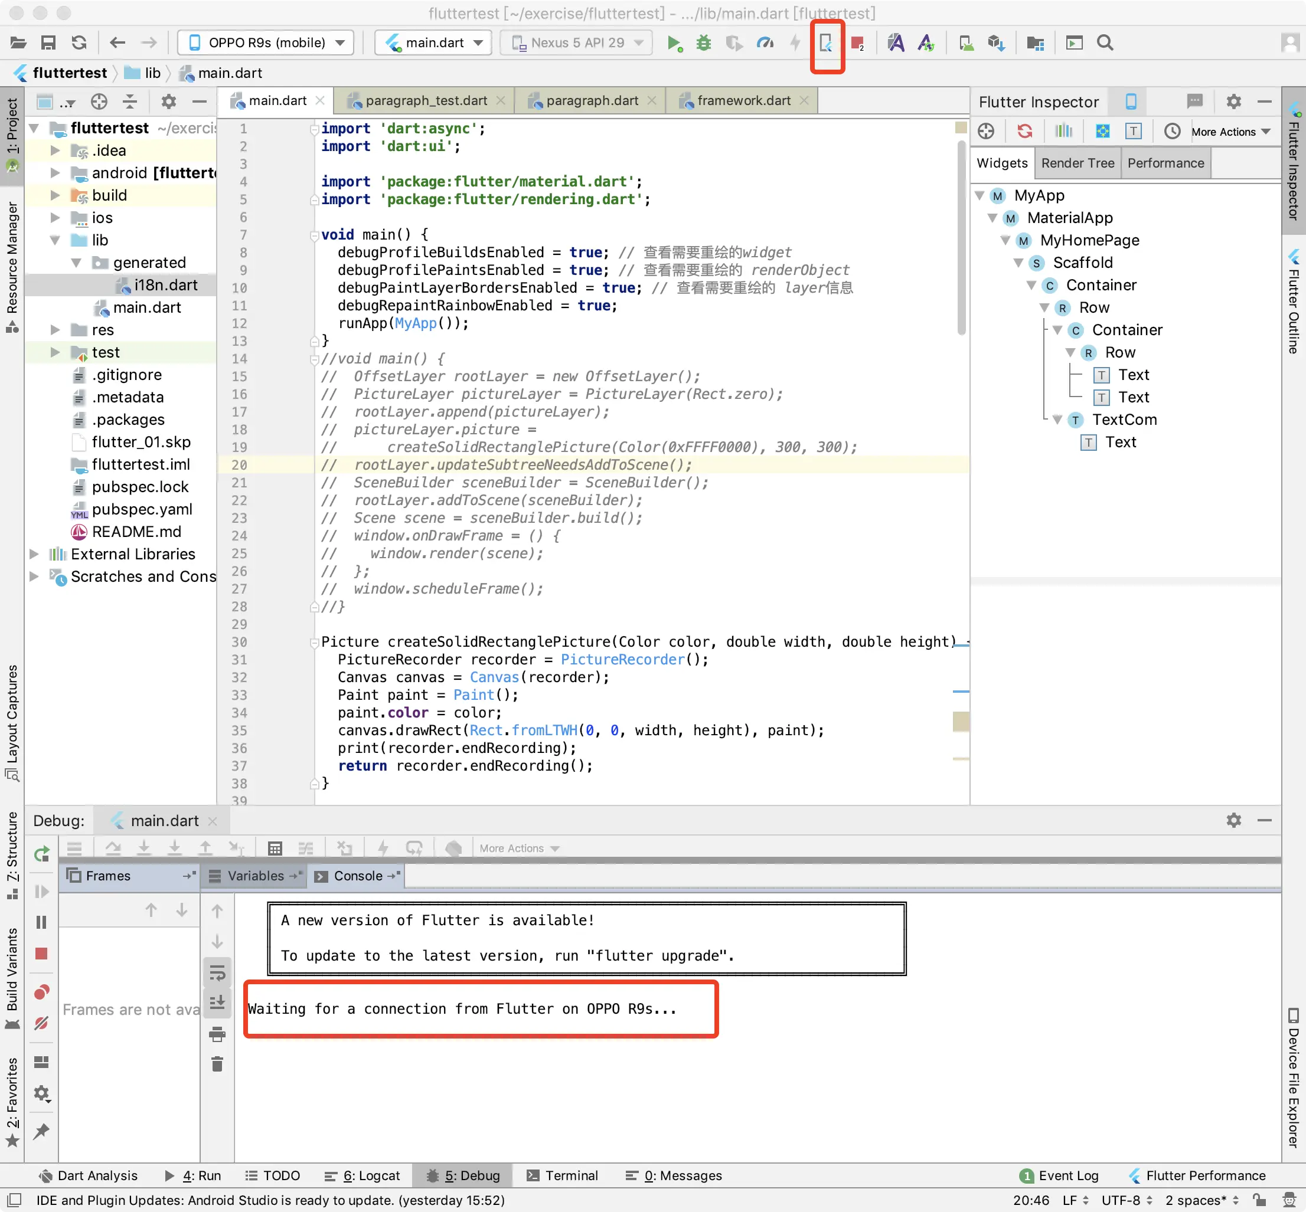Click the Flutter Attach icon in toolbar
The image size is (1306, 1212).
[826, 43]
